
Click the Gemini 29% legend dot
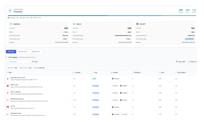21,18
